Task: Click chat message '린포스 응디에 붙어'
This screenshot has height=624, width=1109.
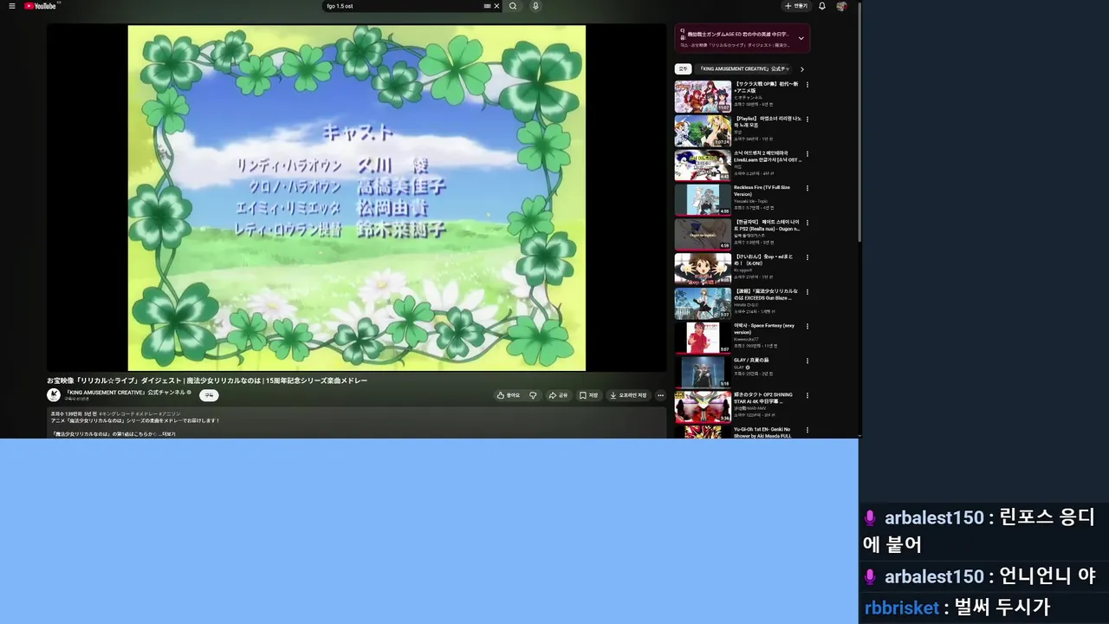Action: click(979, 531)
